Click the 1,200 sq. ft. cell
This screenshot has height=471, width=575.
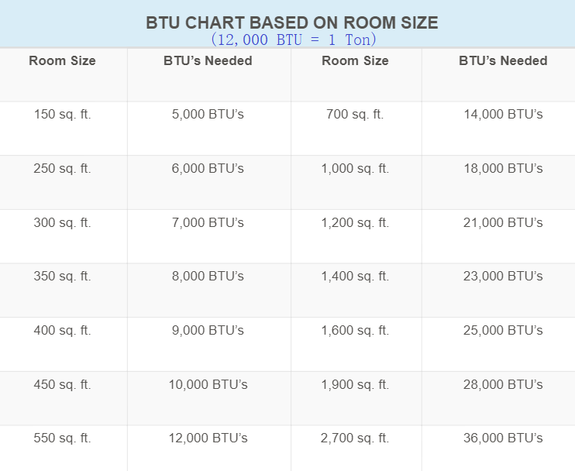355,223
